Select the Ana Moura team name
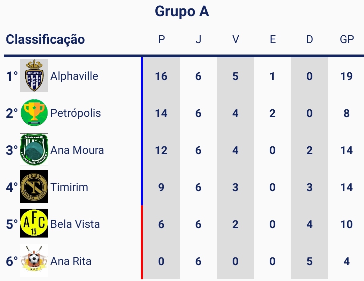364x281 pixels. pos(77,150)
